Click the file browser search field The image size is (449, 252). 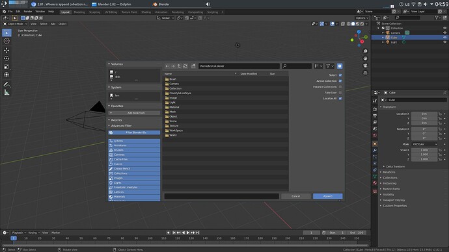pyautogui.click(x=297, y=66)
